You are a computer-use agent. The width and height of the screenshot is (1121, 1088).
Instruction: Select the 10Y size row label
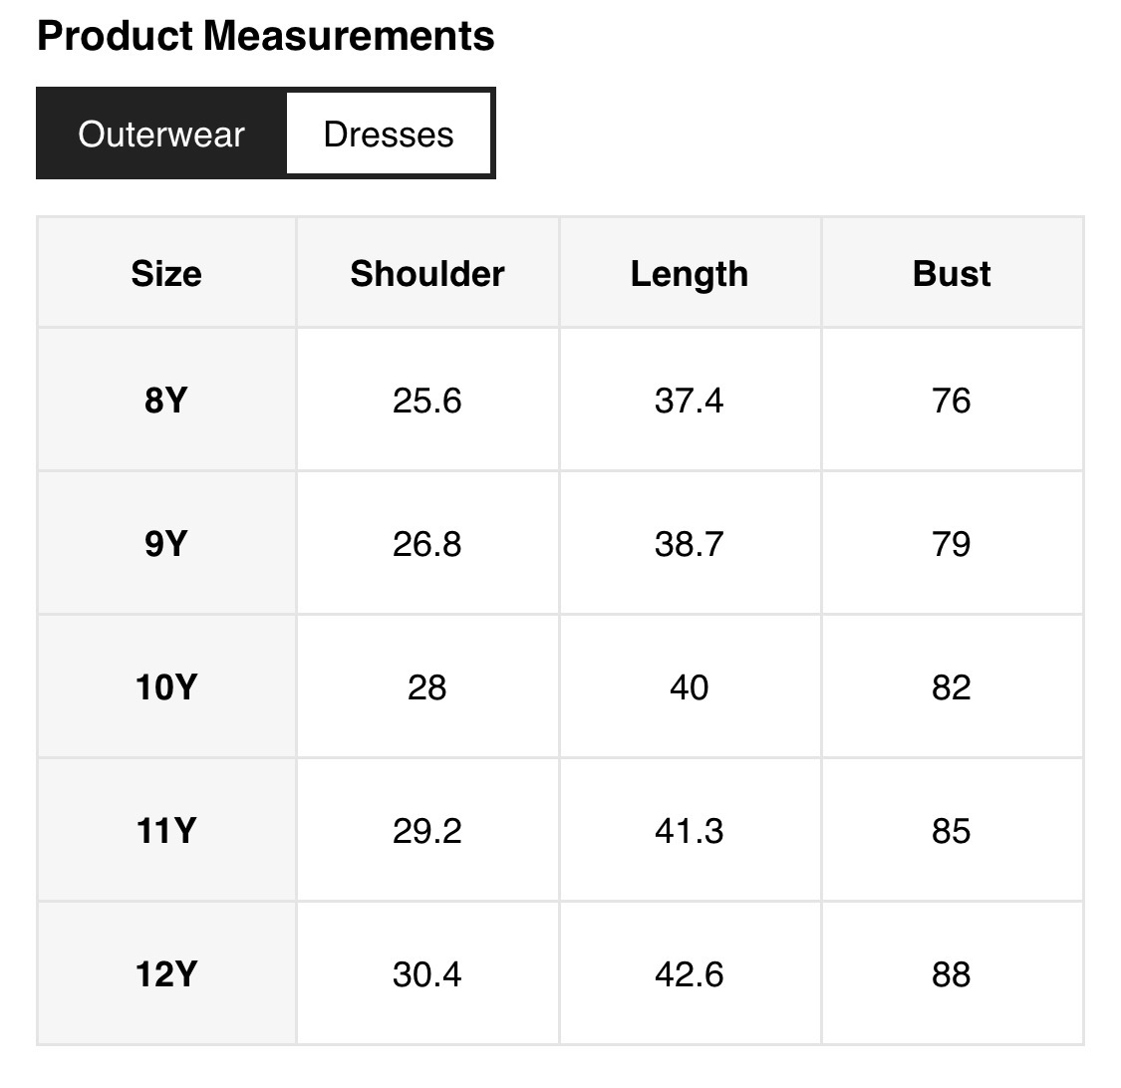tap(166, 687)
